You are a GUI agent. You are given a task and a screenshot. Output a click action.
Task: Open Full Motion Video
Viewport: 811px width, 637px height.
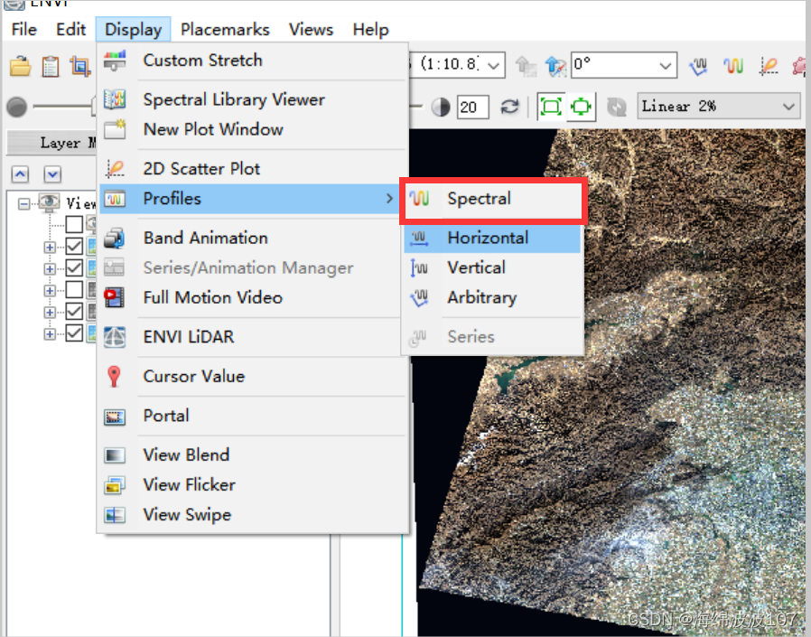(x=252, y=297)
